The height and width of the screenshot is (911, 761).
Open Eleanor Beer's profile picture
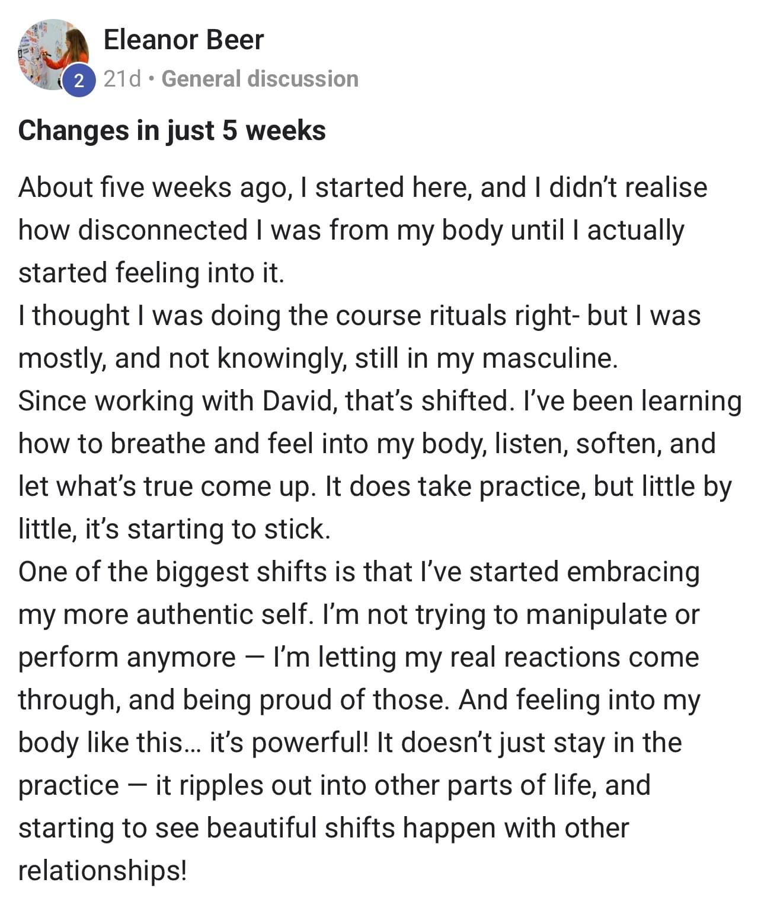pos(53,55)
